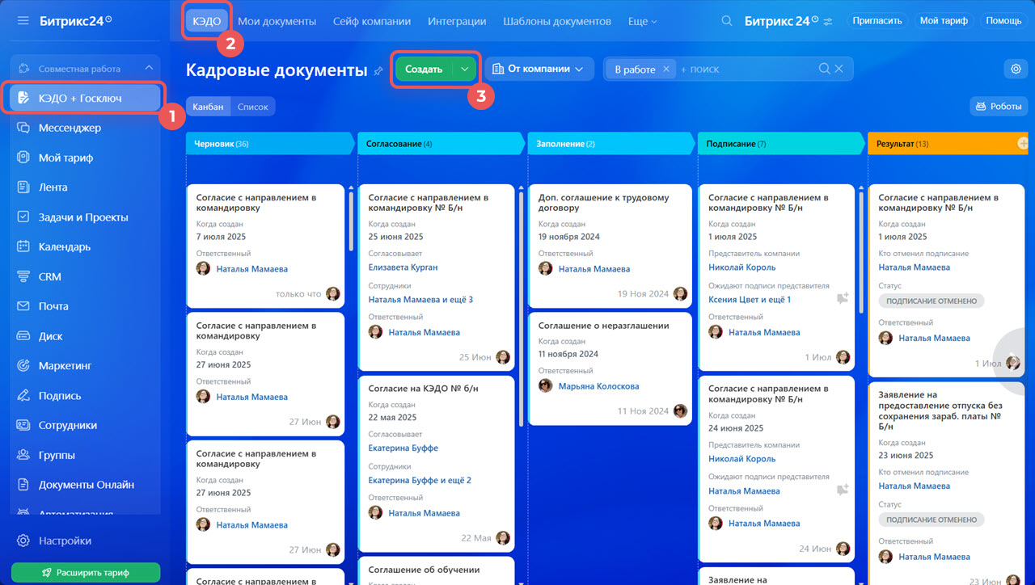Open Подпись in the sidebar
This screenshot has height=585, width=1035.
pyautogui.click(x=60, y=396)
